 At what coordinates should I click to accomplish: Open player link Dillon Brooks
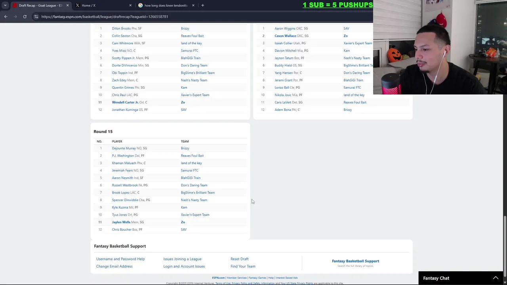tap(121, 28)
